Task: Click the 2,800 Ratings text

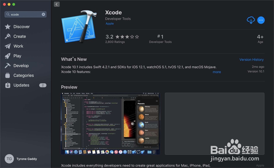Action: [115, 42]
